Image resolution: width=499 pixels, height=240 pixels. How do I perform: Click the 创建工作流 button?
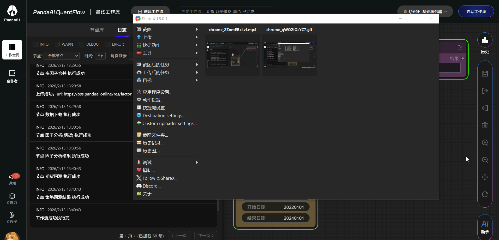point(151,11)
